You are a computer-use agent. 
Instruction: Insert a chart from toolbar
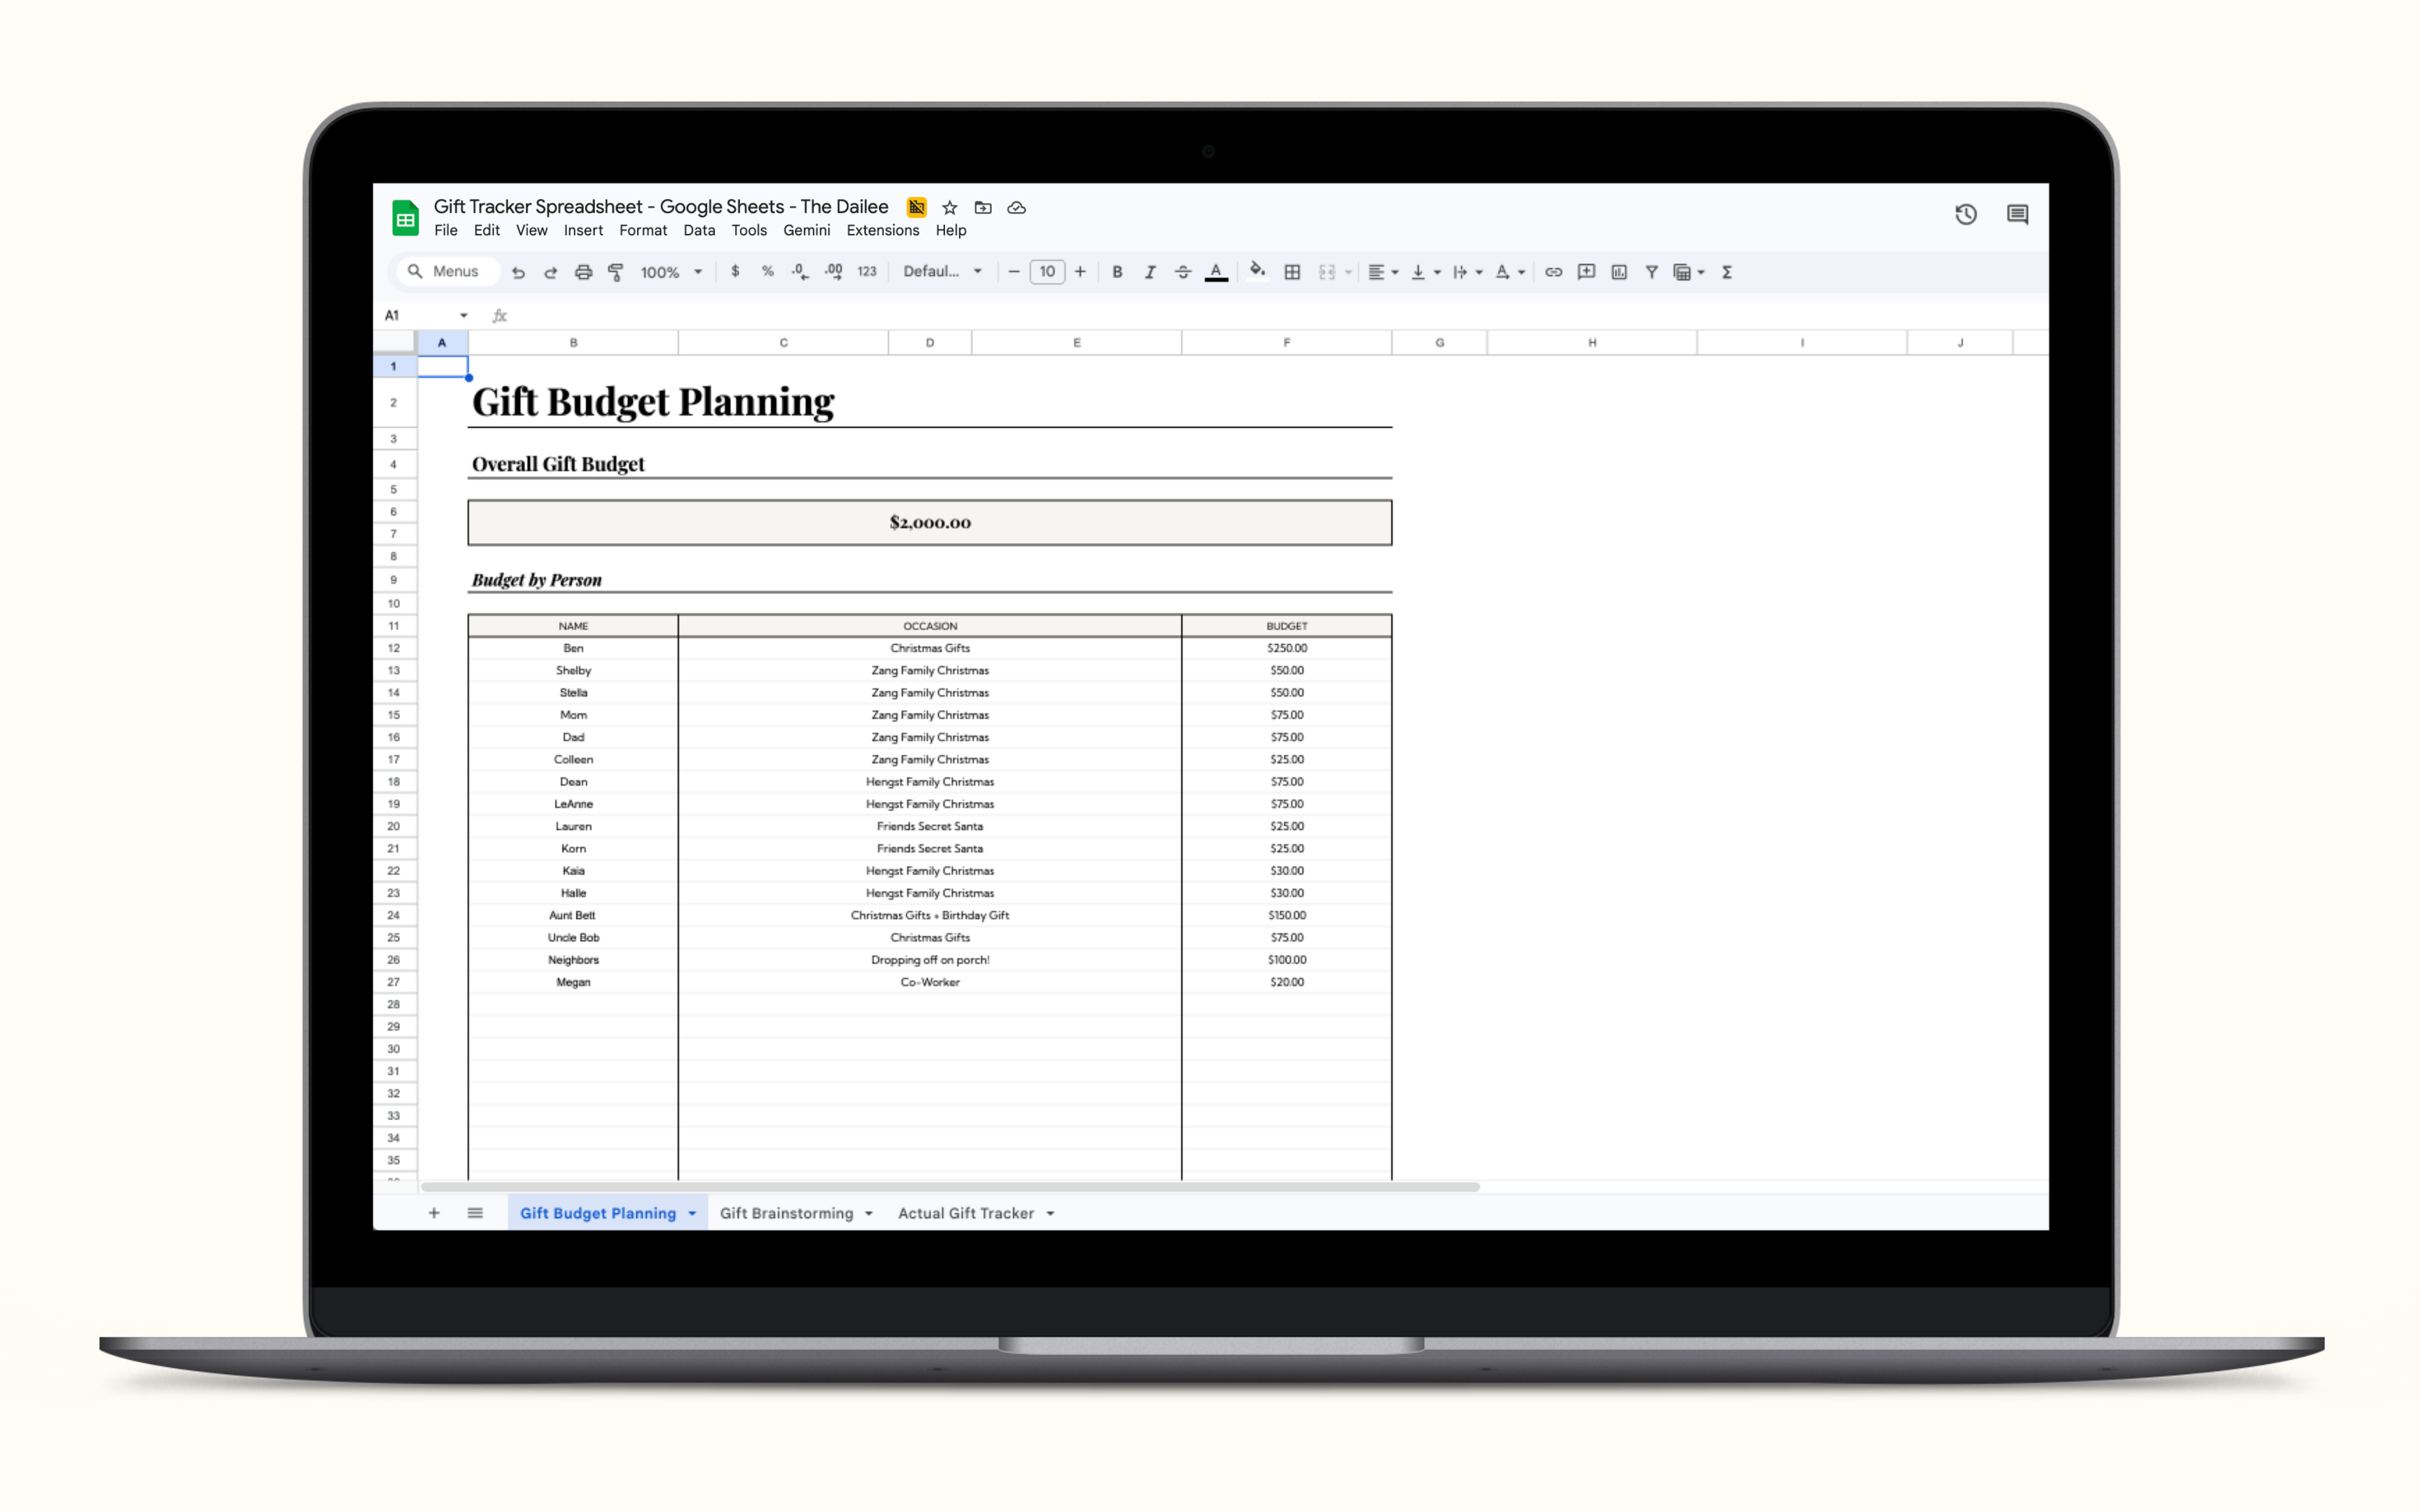pos(1619,272)
